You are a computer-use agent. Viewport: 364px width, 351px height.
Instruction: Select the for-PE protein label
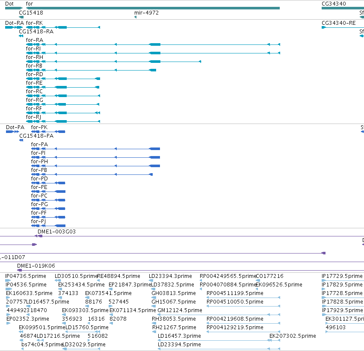[x=39, y=187]
